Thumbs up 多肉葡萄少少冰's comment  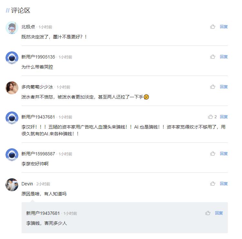[x=213, y=87]
